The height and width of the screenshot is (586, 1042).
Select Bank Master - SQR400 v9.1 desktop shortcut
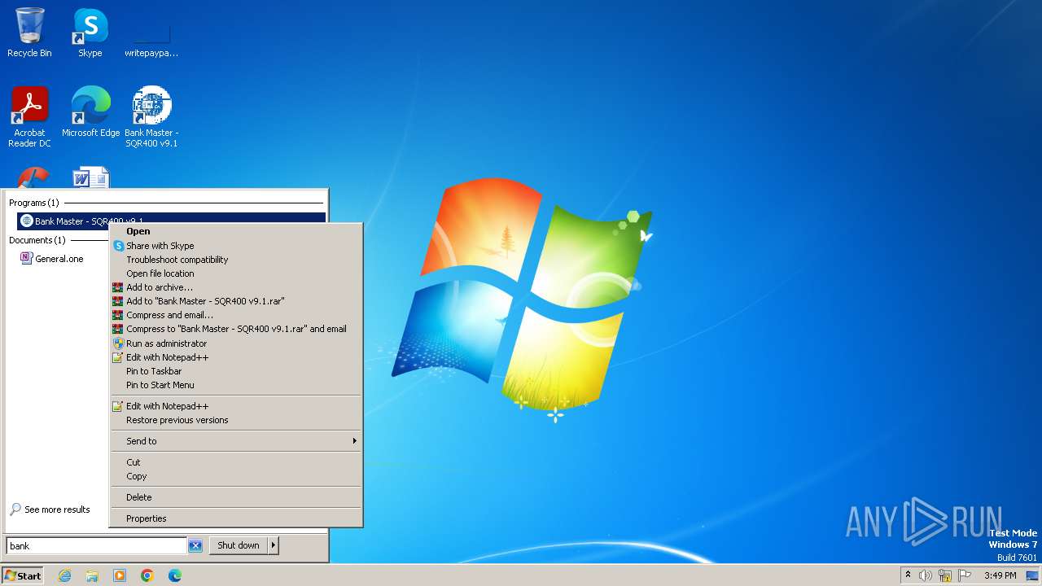(x=151, y=116)
